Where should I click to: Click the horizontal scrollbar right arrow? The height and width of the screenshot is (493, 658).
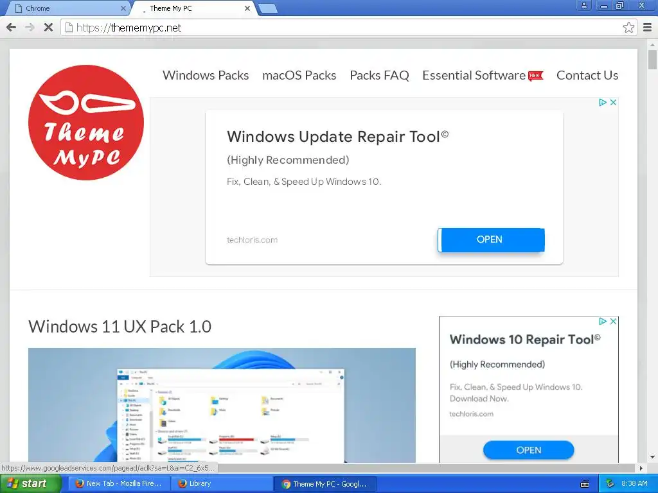pyautogui.click(x=641, y=468)
